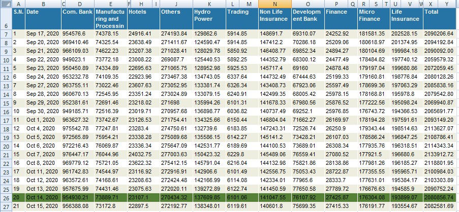Select the column J header
The height and width of the screenshot is (212, 459).
pyautogui.click(x=175, y=4)
